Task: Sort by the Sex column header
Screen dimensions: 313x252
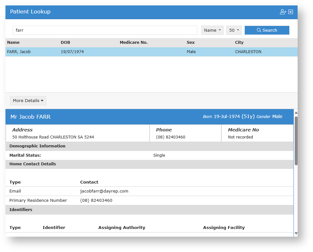Action: tap(191, 43)
